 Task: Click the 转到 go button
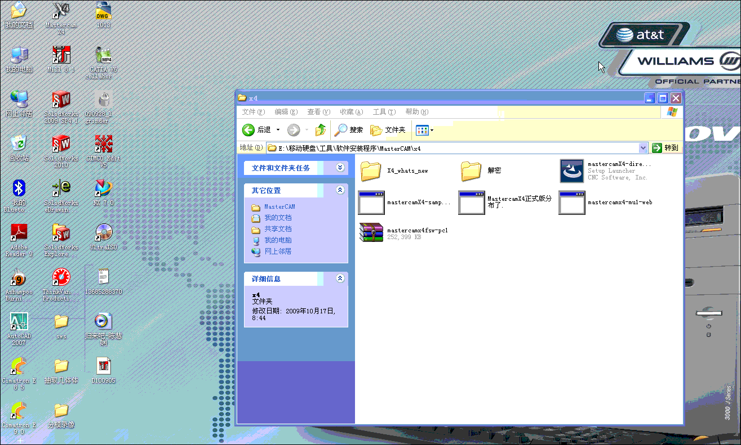(665, 148)
